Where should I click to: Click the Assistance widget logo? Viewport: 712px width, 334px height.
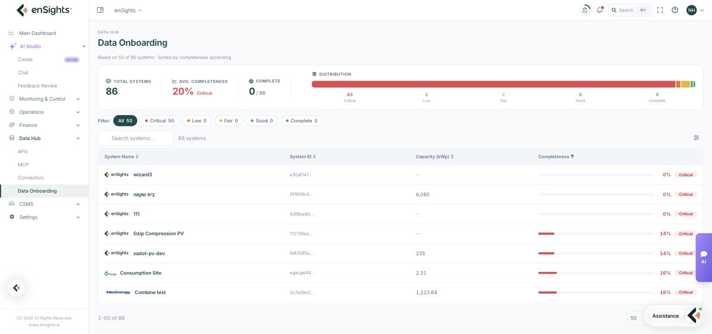point(694,316)
